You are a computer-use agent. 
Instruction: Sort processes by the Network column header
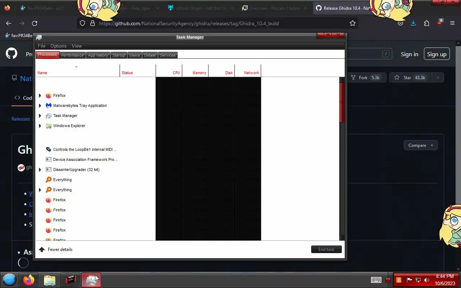[248, 71]
